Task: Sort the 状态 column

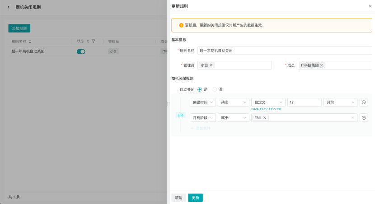Action: tap(88, 42)
